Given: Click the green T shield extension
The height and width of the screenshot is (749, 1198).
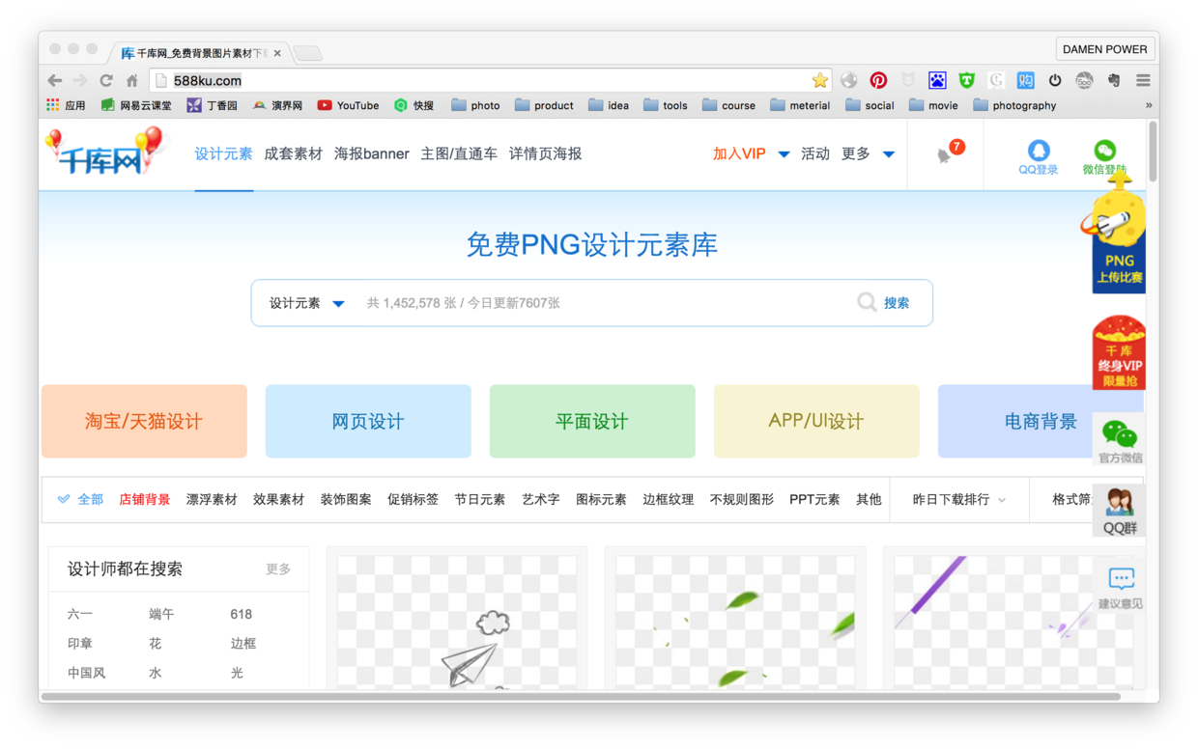Looking at the screenshot, I should coord(966,80).
